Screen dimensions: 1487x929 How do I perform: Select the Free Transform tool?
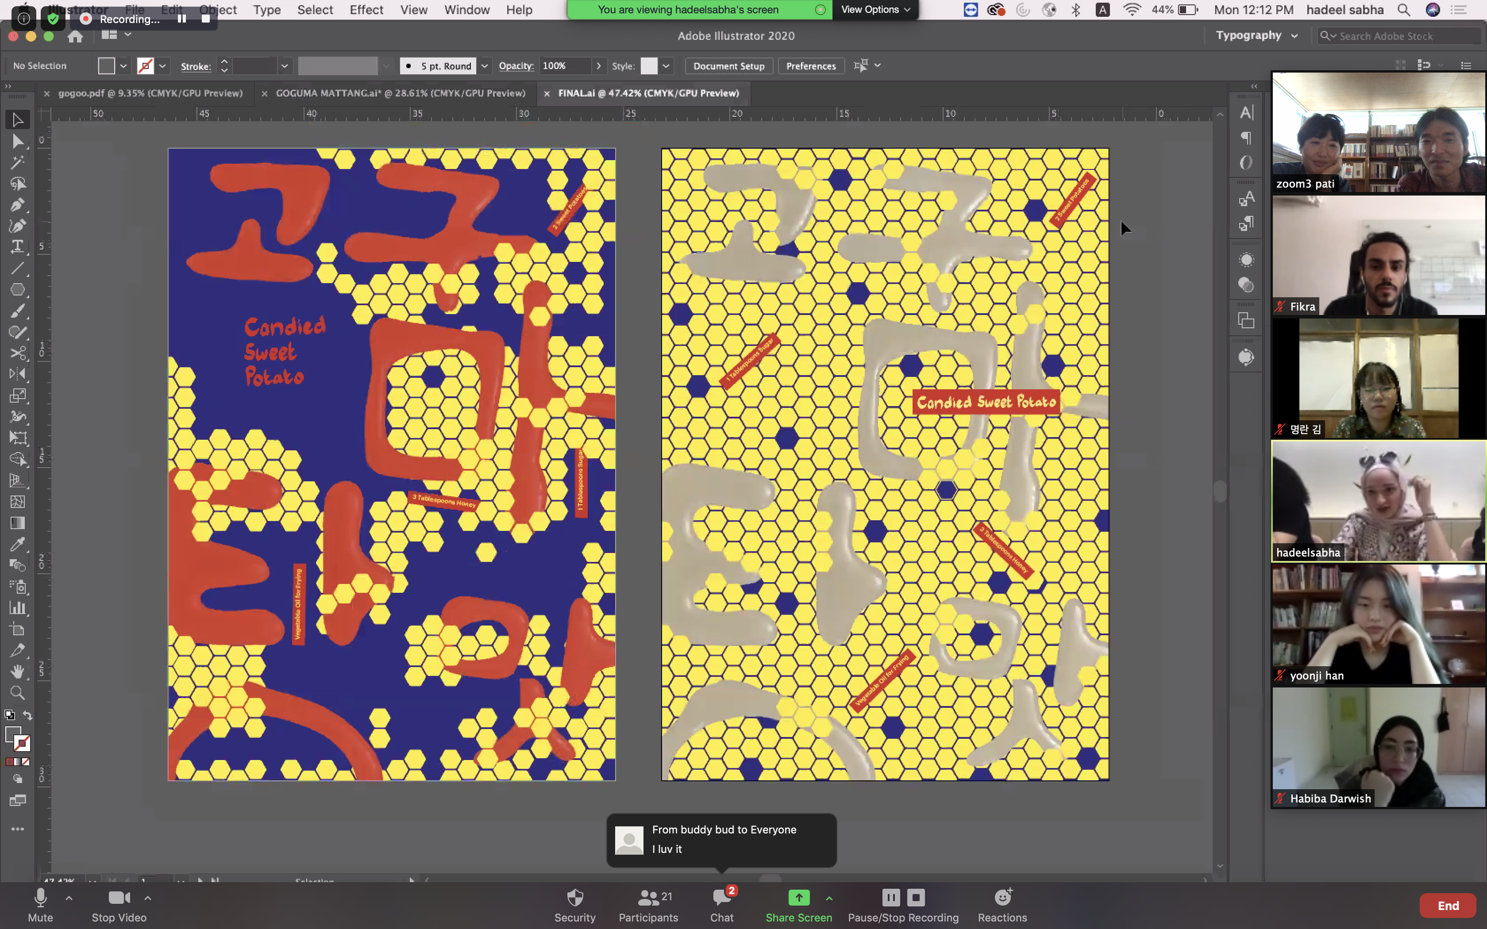17,438
